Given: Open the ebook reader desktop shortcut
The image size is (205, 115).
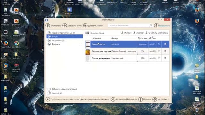Looking at the screenshot, I should [70, 11].
